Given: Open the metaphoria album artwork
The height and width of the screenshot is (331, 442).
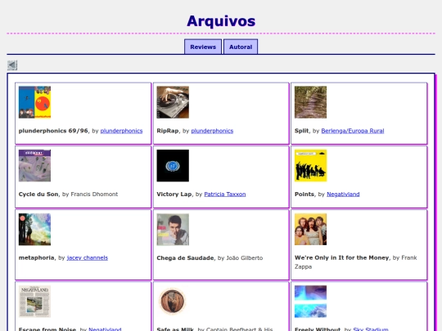Looking at the screenshot, I should click(x=34, y=229).
